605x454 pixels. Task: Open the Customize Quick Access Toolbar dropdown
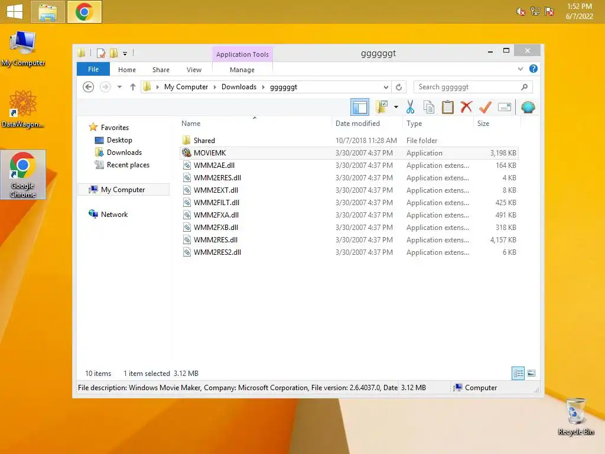(x=125, y=54)
